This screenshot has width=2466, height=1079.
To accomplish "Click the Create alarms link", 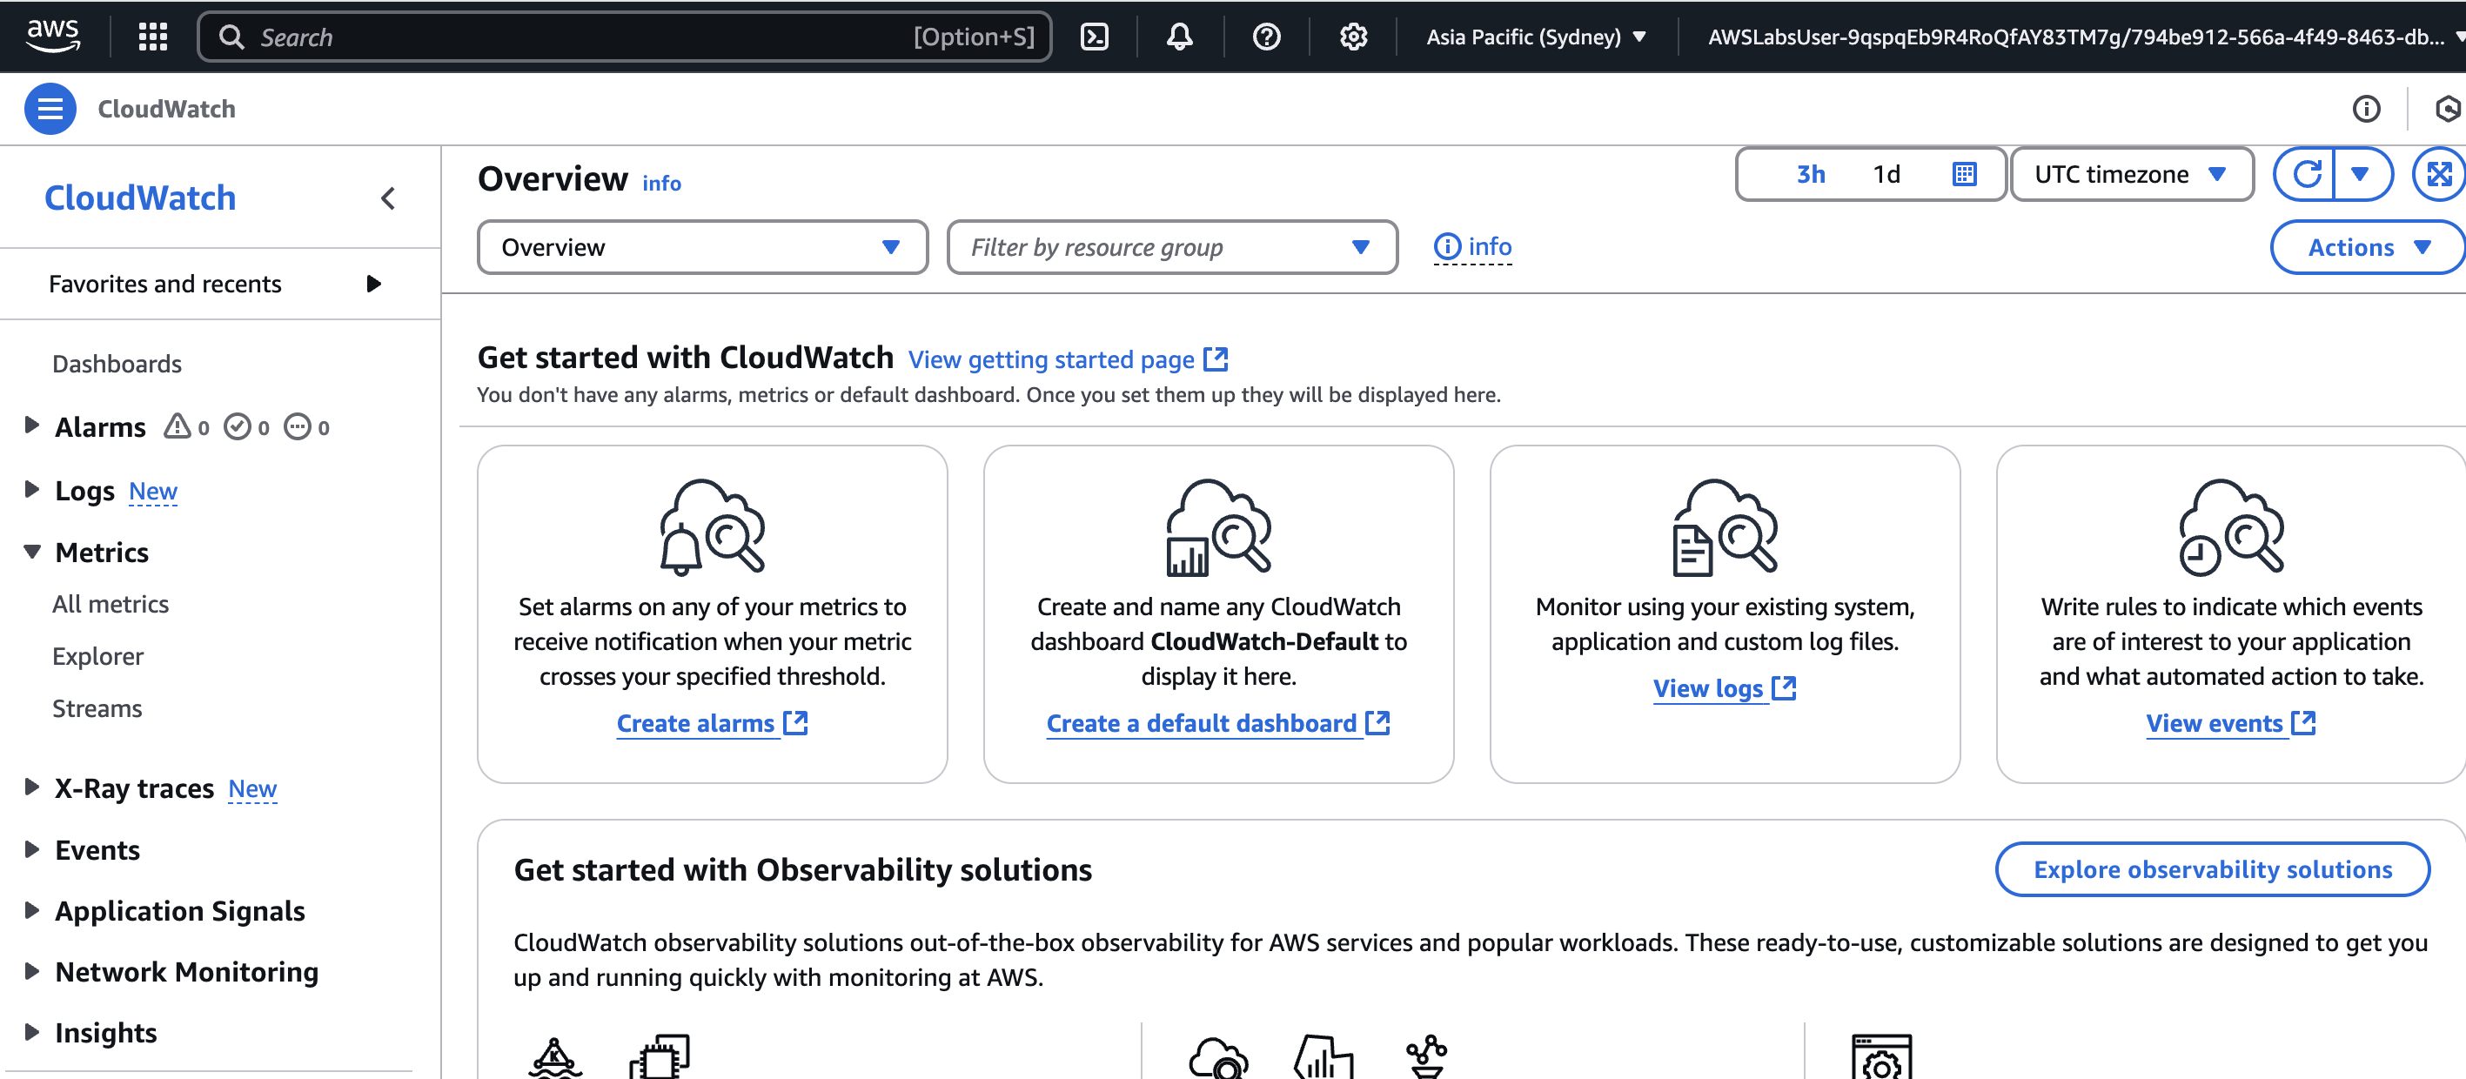I will click(x=713, y=723).
